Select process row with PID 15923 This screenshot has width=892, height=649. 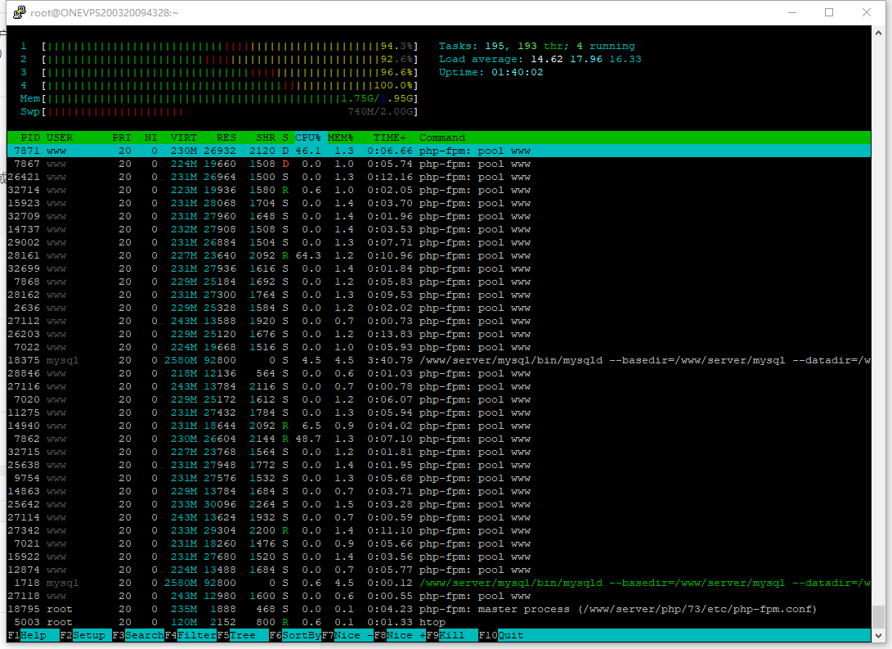point(438,203)
